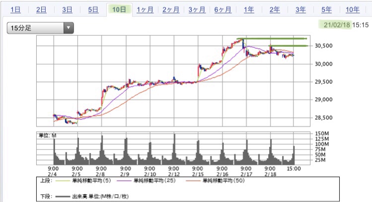Viewport: 372px width, 202px height.
Task: Switch to the 1日 period tab
Action: click(16, 10)
